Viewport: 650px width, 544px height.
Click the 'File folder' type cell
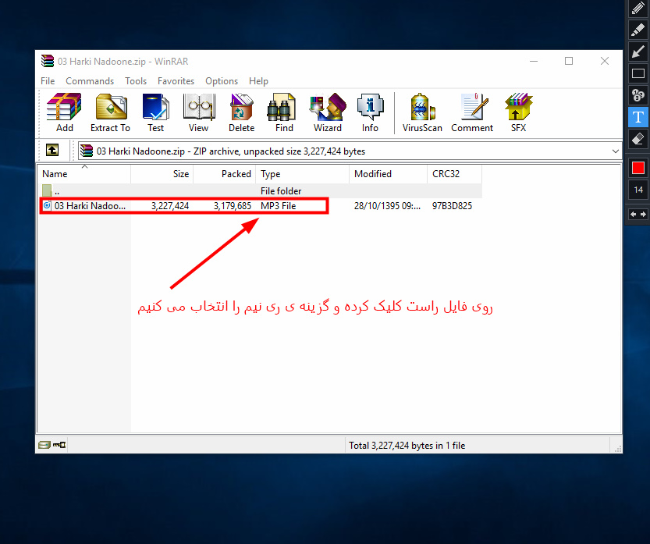(281, 190)
